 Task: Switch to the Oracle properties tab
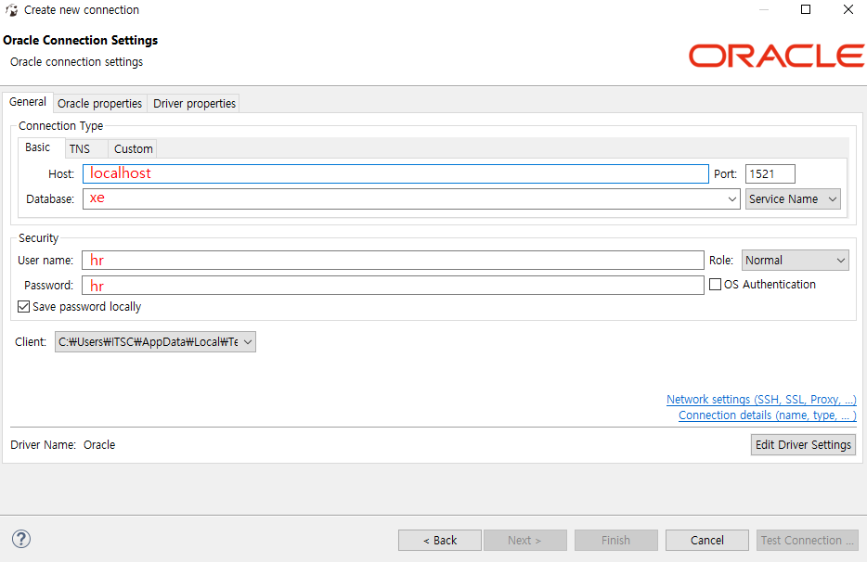[x=99, y=103]
